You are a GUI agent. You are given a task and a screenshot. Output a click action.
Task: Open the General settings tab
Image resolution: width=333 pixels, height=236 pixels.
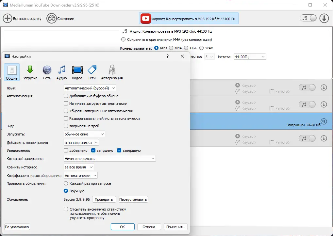[x=12, y=72]
